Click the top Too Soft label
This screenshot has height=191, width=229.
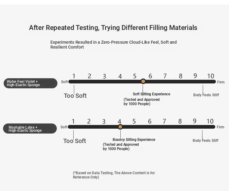coord(75,96)
